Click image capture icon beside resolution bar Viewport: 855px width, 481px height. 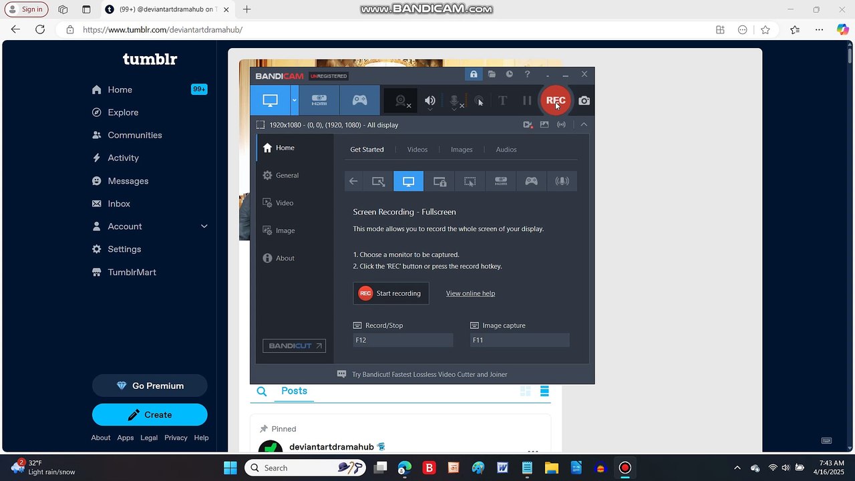click(544, 124)
